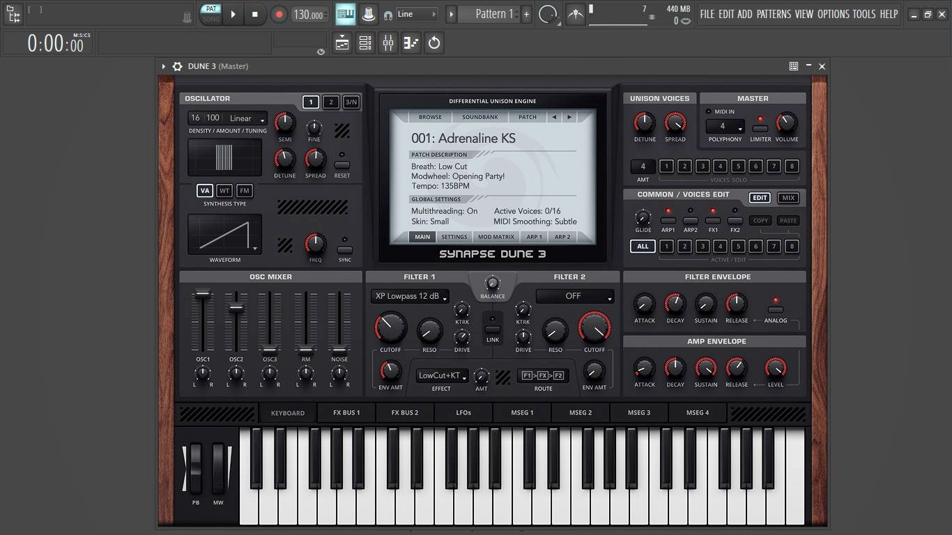
Task: Open the oscillator waveform selector dropdown
Action: (x=224, y=234)
